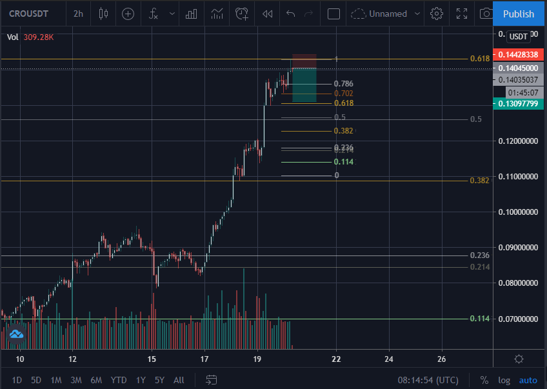The width and height of the screenshot is (547, 389).
Task: Click the USDT currency label
Action: pos(519,37)
